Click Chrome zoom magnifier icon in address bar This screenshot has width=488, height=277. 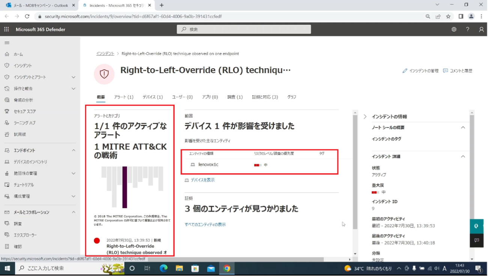coord(428,16)
